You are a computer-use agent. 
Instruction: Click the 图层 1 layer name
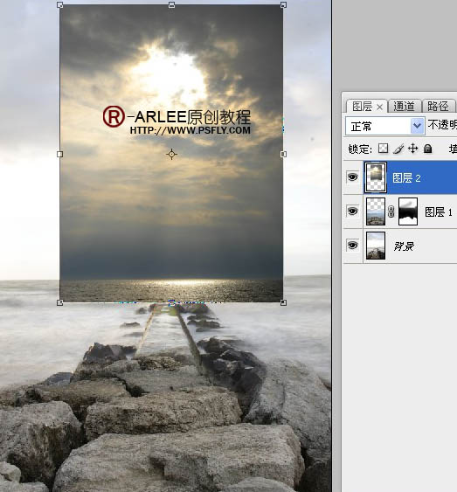pyautogui.click(x=439, y=212)
